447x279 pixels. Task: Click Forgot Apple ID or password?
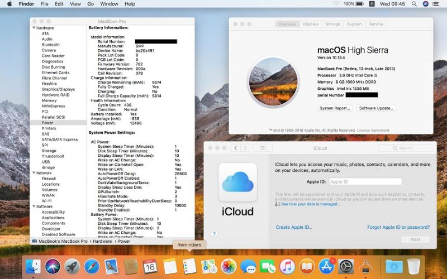(398, 227)
